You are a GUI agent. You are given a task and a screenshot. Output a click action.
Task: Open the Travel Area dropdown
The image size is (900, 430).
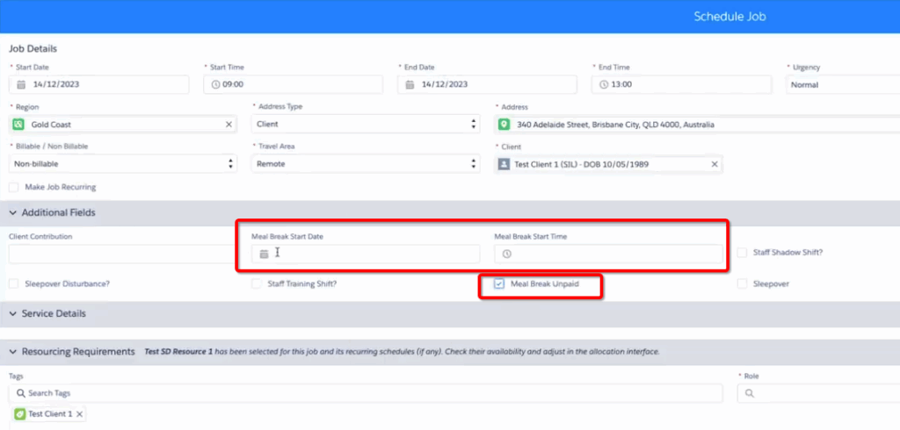pyautogui.click(x=365, y=164)
